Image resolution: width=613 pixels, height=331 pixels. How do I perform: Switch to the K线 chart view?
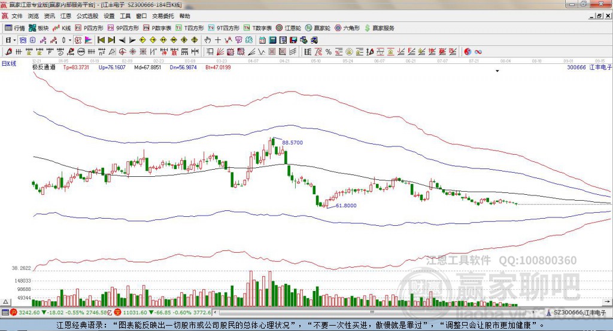pos(62,28)
